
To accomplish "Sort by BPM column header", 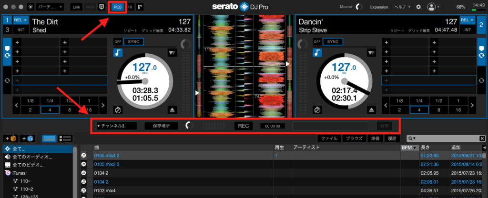I will pos(408,148).
